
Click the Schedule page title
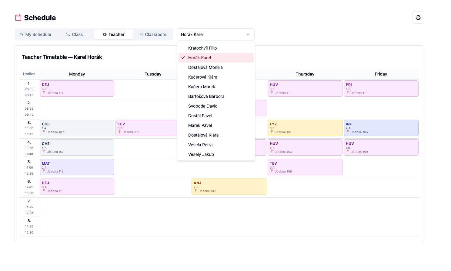point(40,18)
